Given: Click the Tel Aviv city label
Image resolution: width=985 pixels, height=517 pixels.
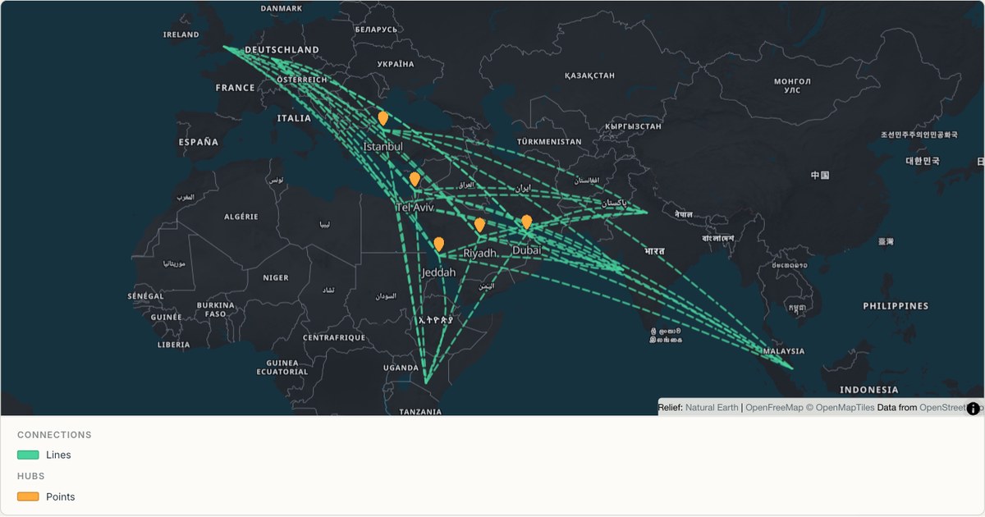Looking at the screenshot, I should tap(415, 208).
